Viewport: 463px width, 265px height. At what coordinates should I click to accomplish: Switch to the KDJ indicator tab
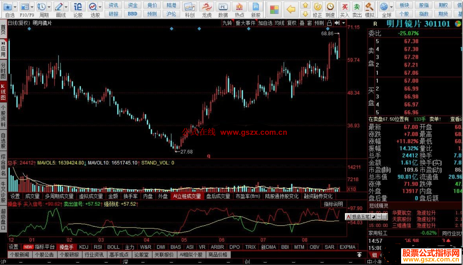click(84, 247)
